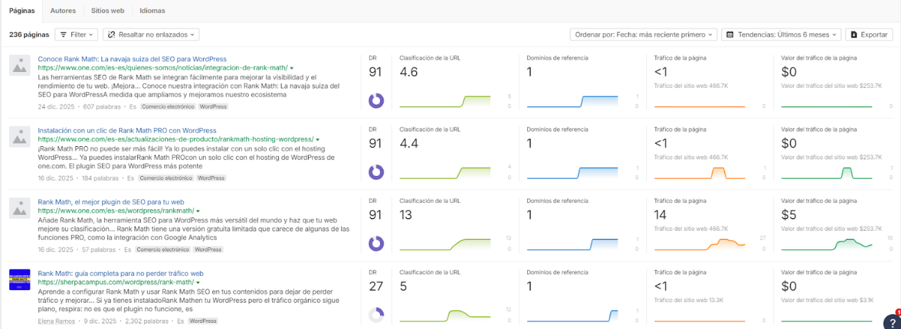The height and width of the screenshot is (329, 901).
Task: Click placeholder image icon for Conoce Rank Math
Action: pos(19,66)
